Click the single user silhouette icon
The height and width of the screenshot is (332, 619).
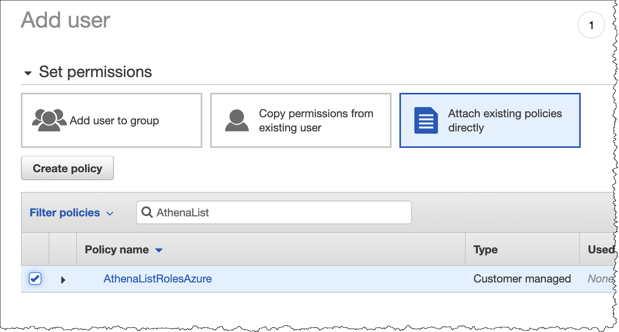click(237, 120)
